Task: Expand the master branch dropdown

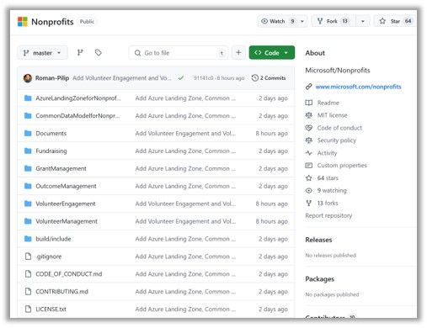Action: 42,53
